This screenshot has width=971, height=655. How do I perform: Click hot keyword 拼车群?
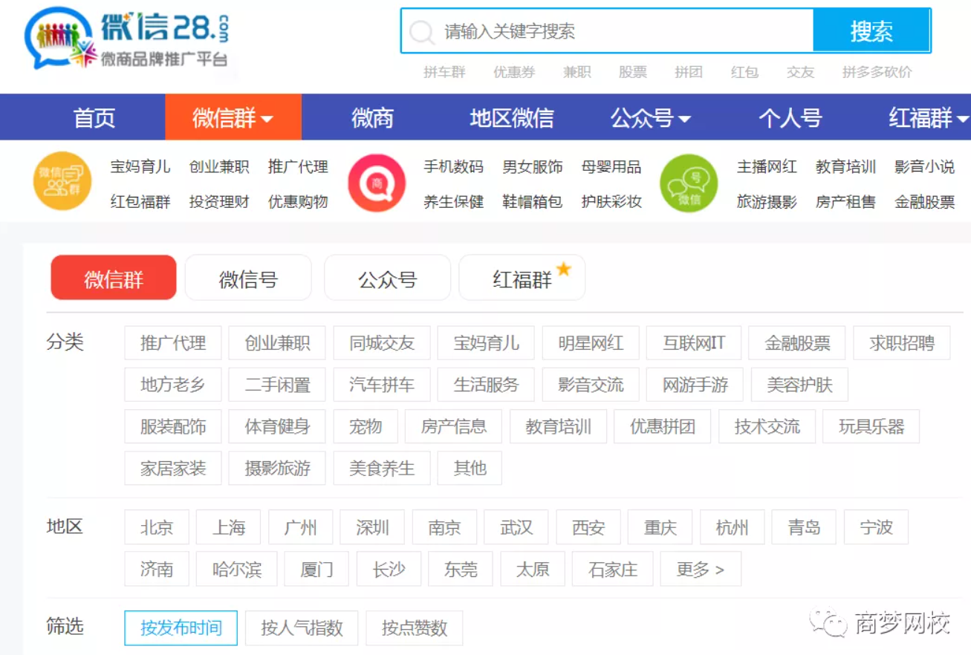pyautogui.click(x=444, y=72)
